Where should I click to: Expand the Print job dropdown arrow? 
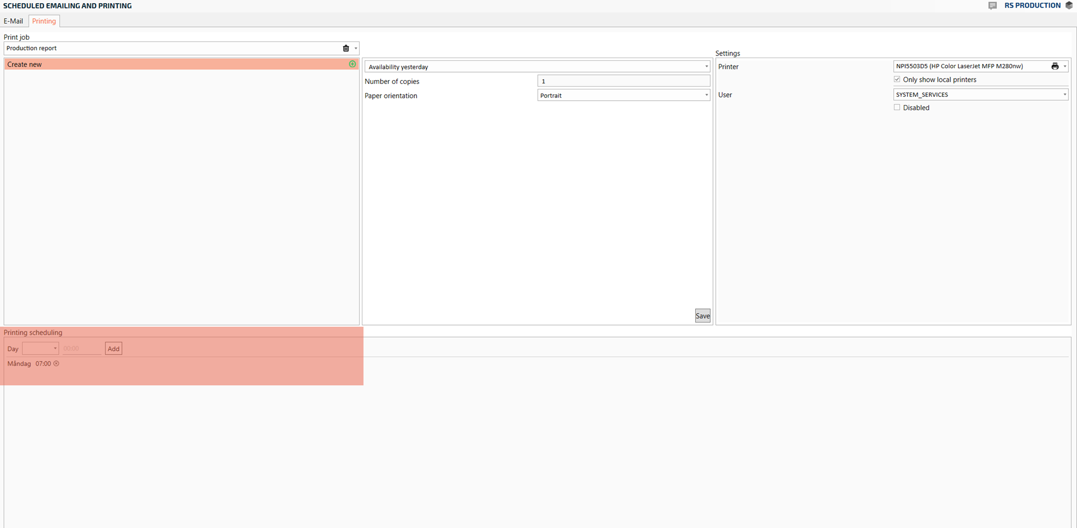click(x=355, y=48)
